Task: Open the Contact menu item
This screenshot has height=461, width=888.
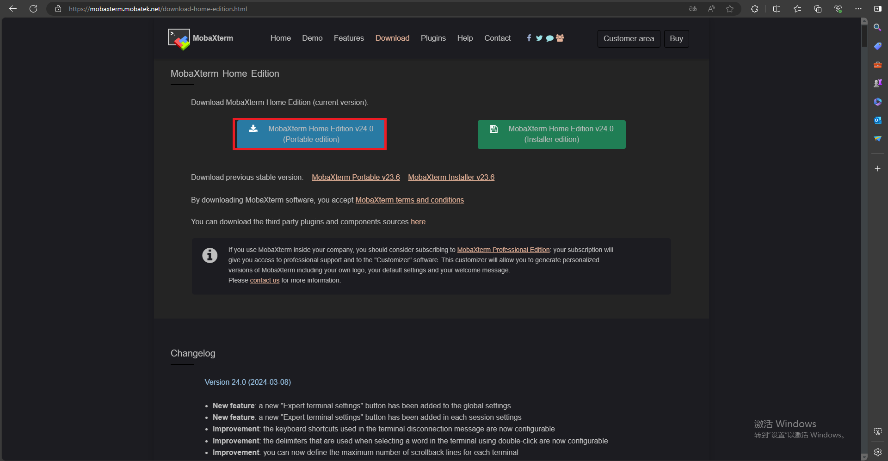Action: (x=498, y=38)
